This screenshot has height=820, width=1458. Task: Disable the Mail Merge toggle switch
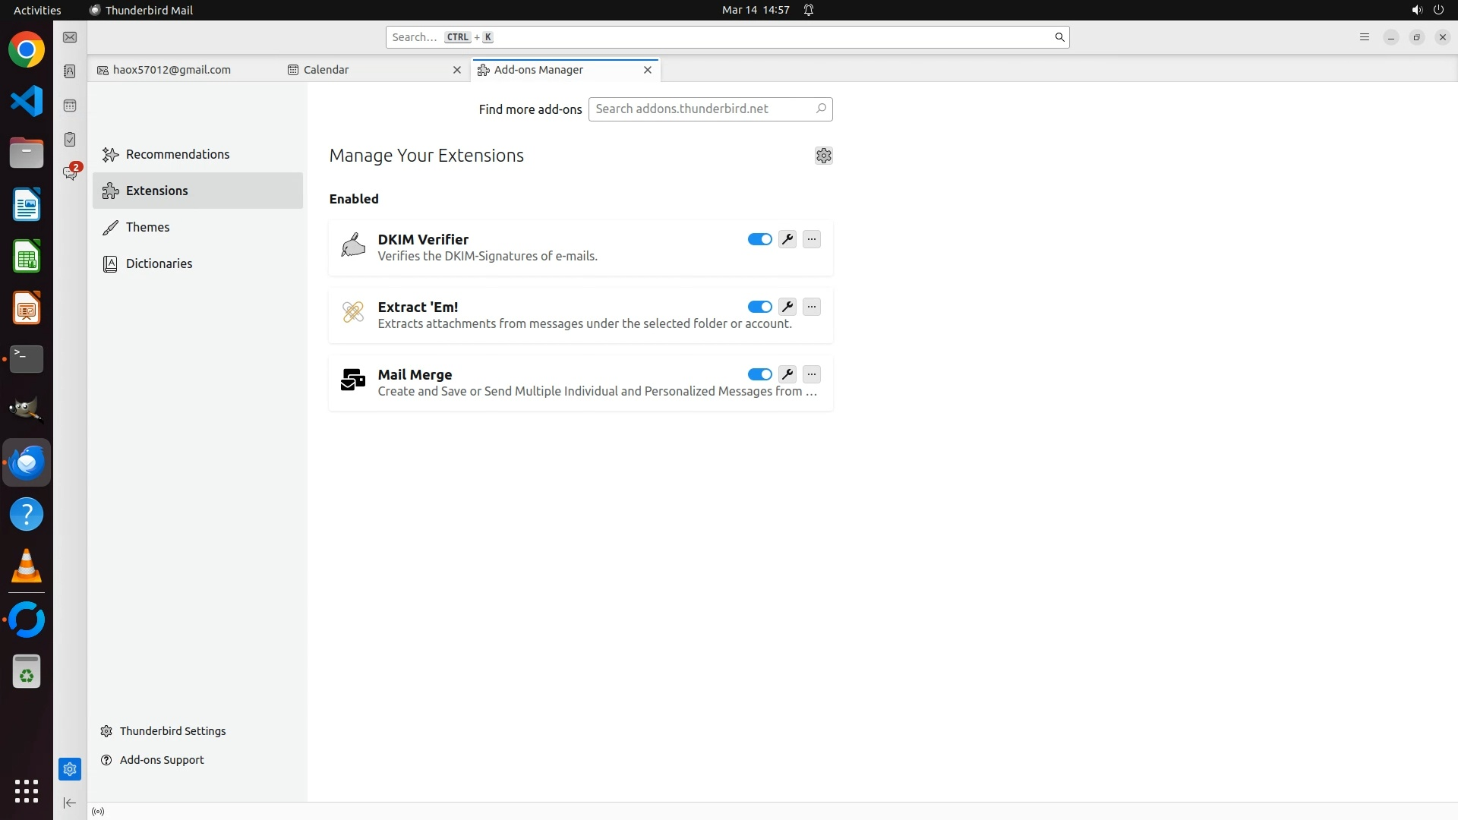pos(759,374)
